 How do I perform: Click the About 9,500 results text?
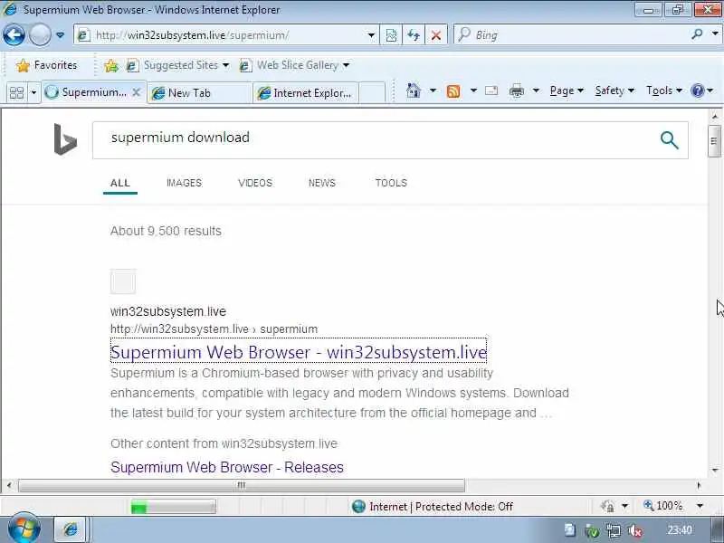pos(166,231)
